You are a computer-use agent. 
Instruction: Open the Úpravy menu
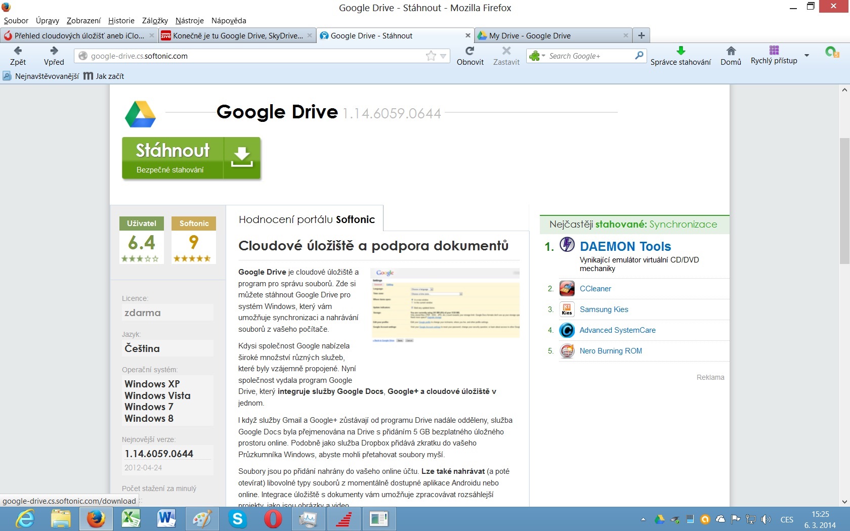pos(48,21)
